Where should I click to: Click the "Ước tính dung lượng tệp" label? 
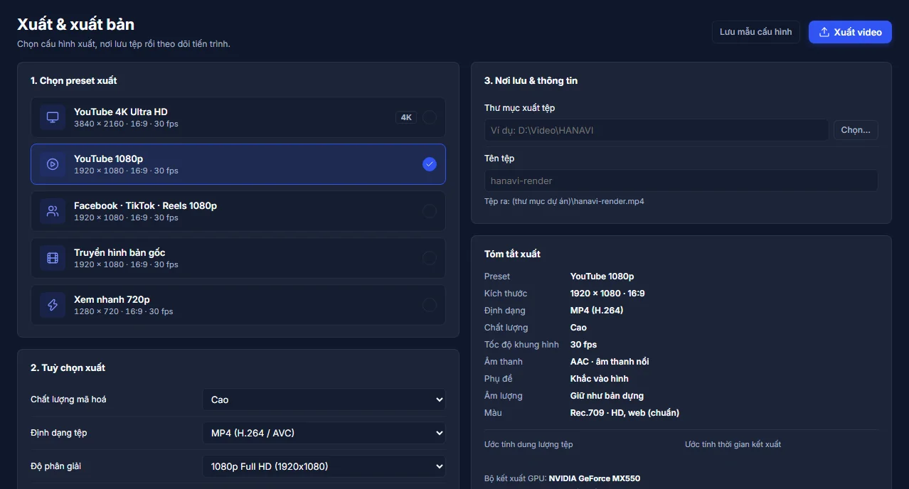click(528, 444)
